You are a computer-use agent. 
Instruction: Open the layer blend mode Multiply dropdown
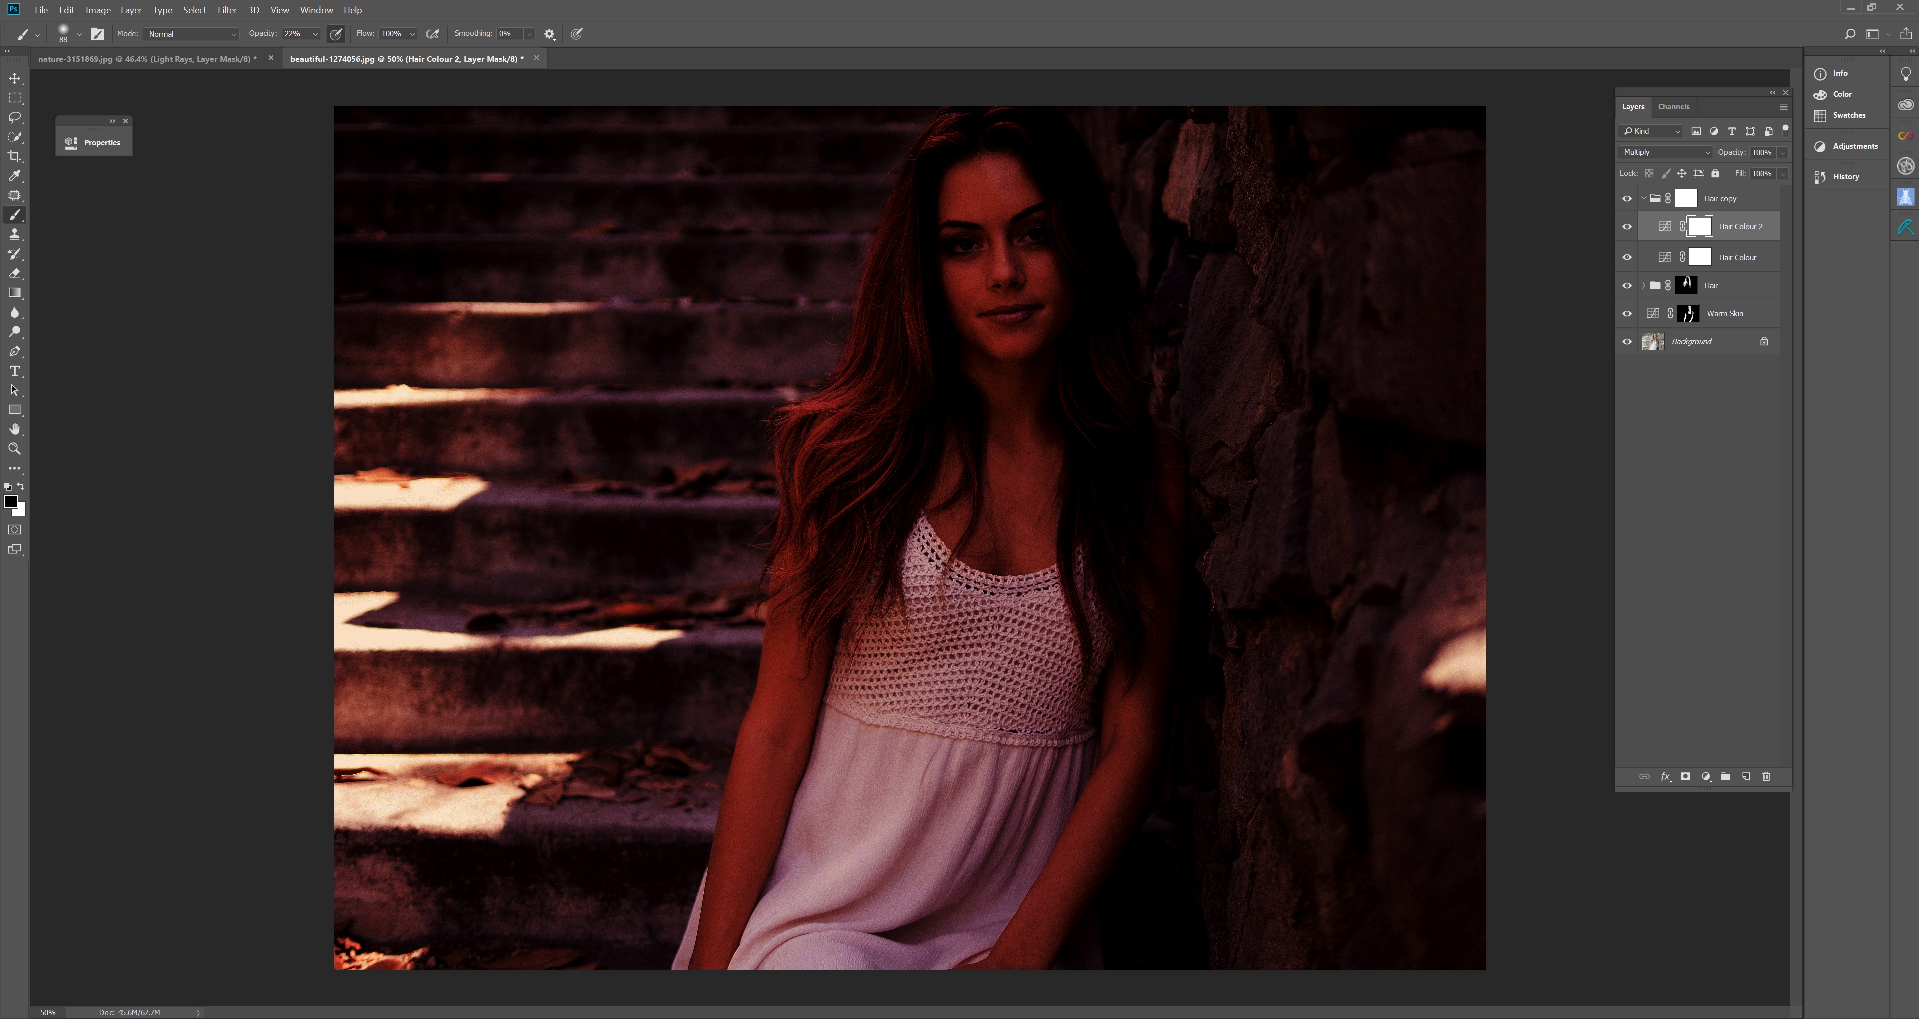(1665, 152)
